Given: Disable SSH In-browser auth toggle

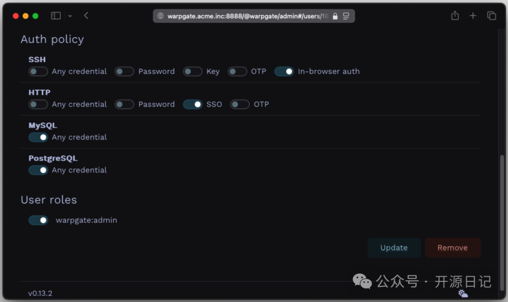Looking at the screenshot, I should [284, 71].
